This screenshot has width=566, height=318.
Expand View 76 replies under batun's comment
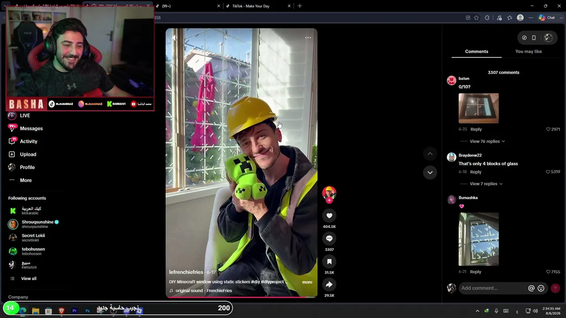[x=487, y=141]
